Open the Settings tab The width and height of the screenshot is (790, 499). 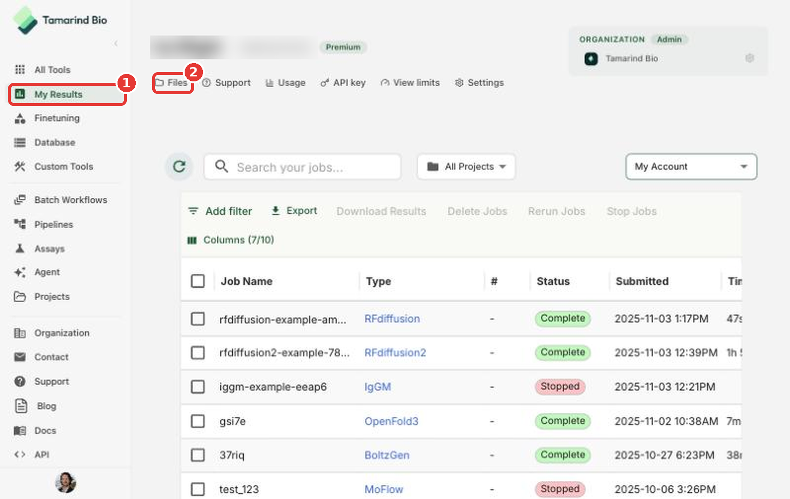click(479, 83)
